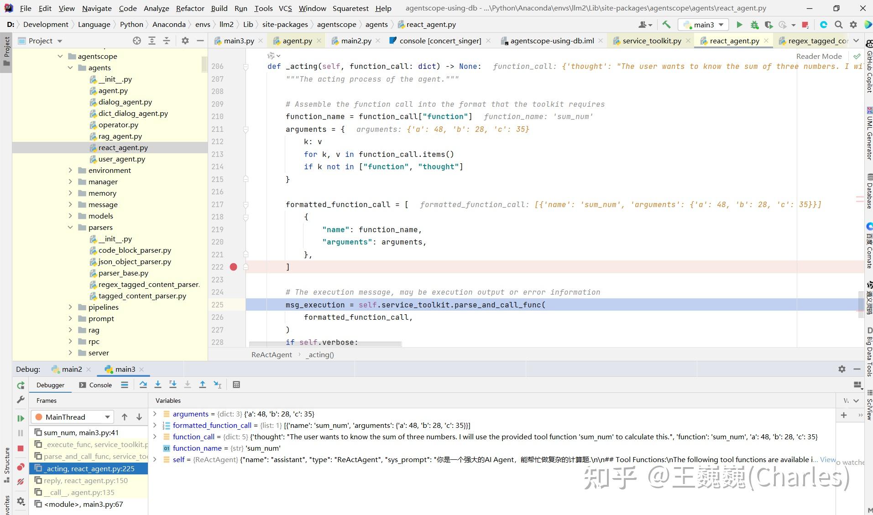Image resolution: width=873 pixels, height=515 pixels.
Task: Click Mute Breakpoints icon
Action: (21, 482)
